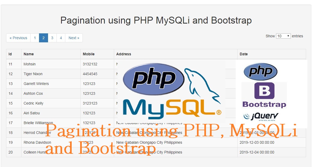This screenshot has height=167, width=314.
Task: Switch to page 4 of results
Action: tap(61, 38)
